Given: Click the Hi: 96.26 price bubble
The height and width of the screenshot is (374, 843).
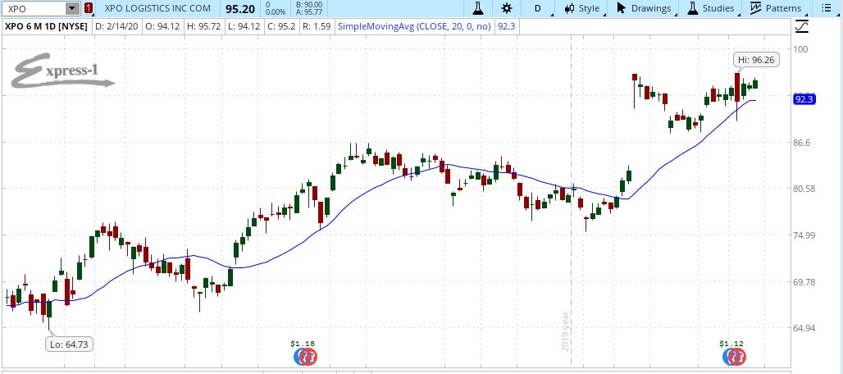Looking at the screenshot, I should (x=756, y=60).
